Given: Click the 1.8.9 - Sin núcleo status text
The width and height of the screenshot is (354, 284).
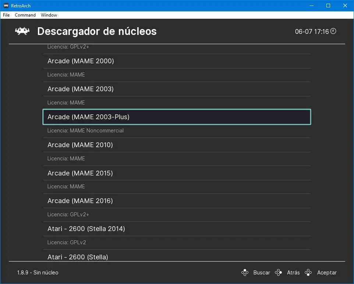Looking at the screenshot, I should tap(38, 273).
